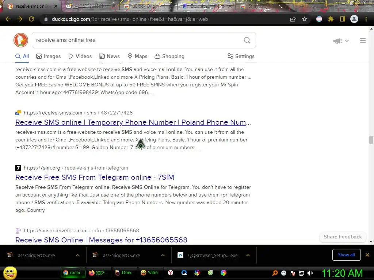Open the network tray icon
The height and width of the screenshot is (280, 374).
click(x=301, y=273)
